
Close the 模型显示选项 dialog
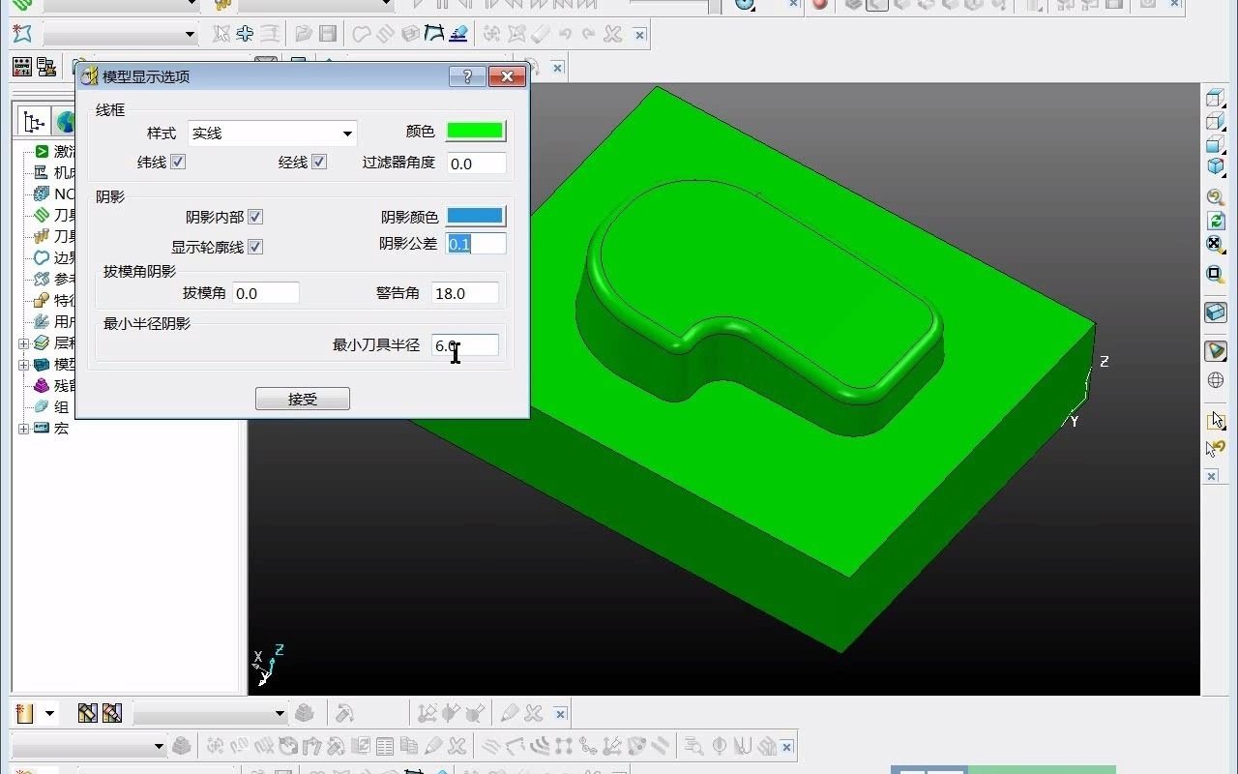coord(507,76)
